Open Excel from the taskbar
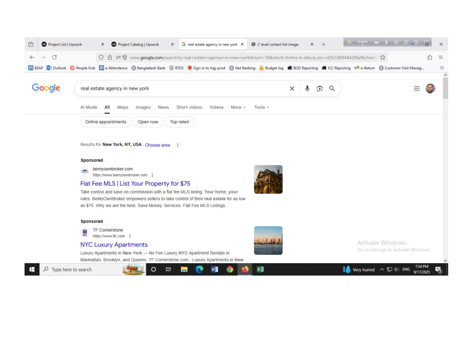The image size is (456, 342). 260,269
